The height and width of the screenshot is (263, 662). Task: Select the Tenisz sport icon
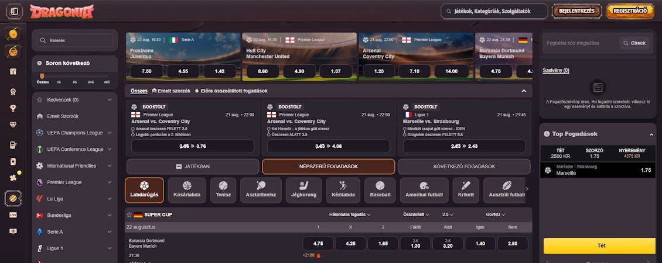tap(223, 190)
